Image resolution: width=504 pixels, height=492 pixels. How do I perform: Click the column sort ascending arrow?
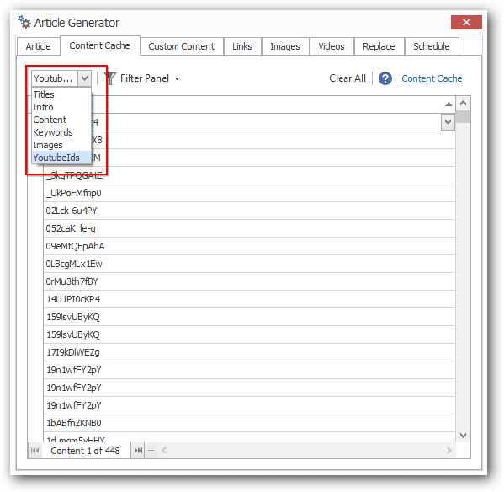click(448, 104)
